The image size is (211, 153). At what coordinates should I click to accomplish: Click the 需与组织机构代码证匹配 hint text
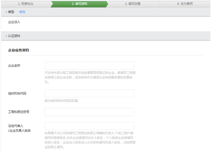[61, 101]
